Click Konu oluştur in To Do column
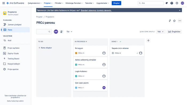 45,48
